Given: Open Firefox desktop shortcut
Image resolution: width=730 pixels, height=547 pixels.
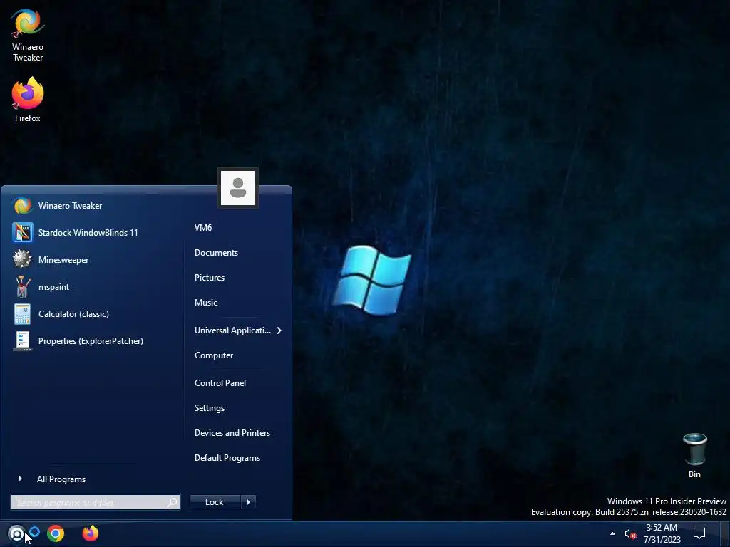Looking at the screenshot, I should point(28,100).
